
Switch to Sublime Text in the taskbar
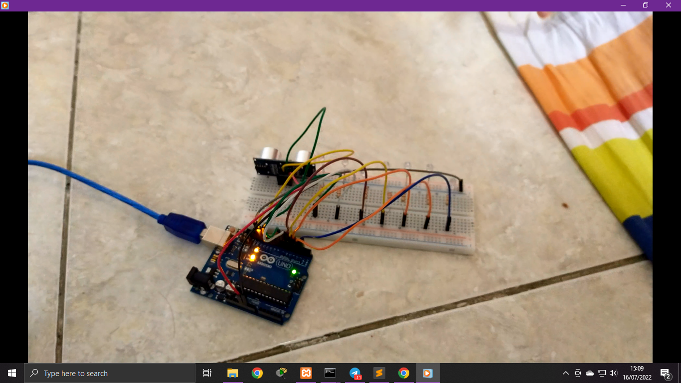pos(379,373)
